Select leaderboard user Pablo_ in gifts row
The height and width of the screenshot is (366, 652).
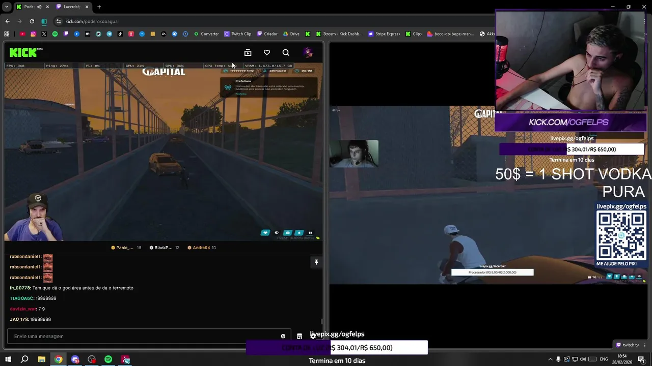coord(126,248)
